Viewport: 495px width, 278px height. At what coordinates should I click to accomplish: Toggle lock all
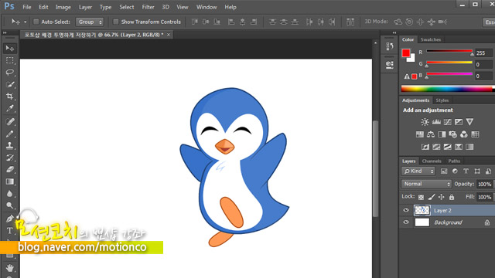[452, 198]
